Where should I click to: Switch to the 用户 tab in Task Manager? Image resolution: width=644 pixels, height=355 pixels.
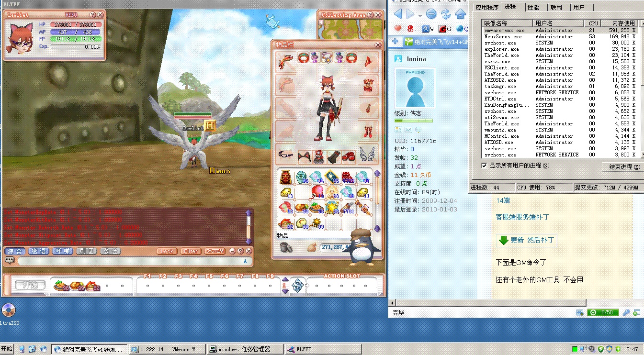pos(579,7)
